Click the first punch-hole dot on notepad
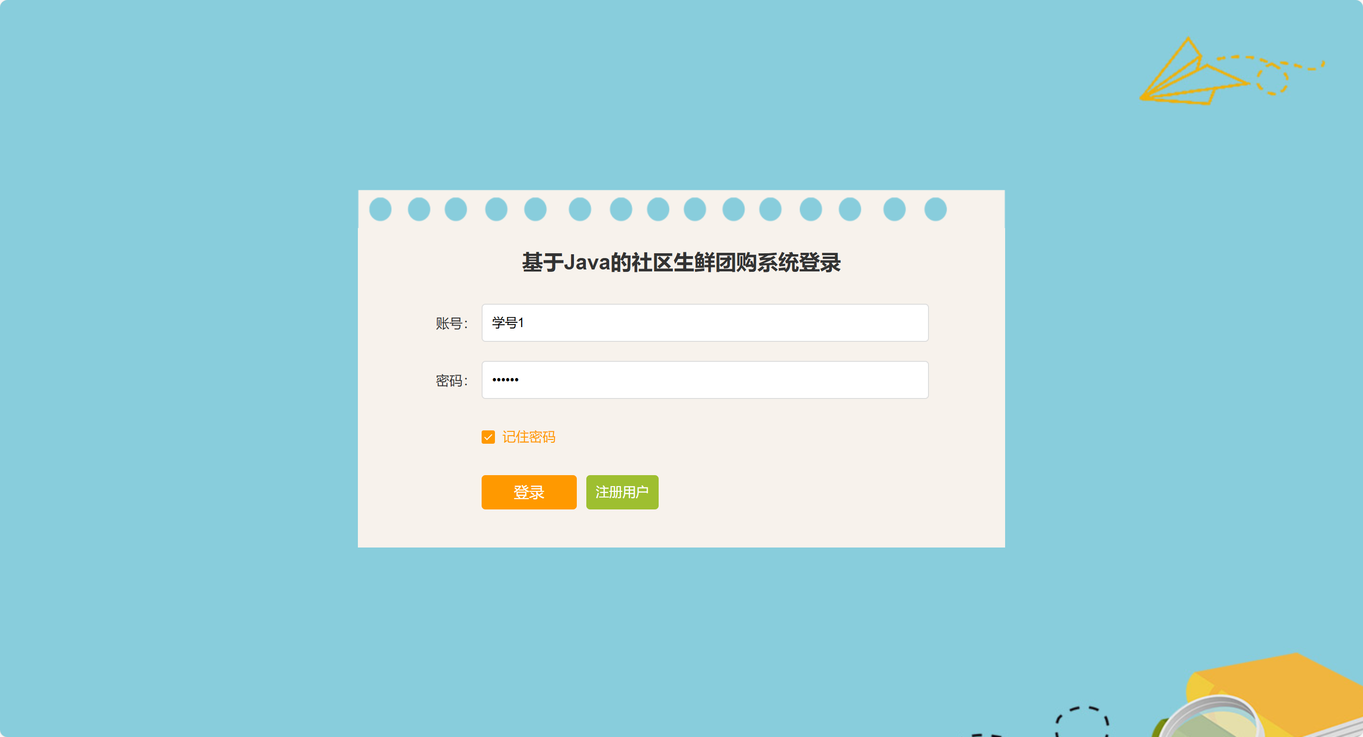The width and height of the screenshot is (1363, 737). pyautogui.click(x=380, y=209)
